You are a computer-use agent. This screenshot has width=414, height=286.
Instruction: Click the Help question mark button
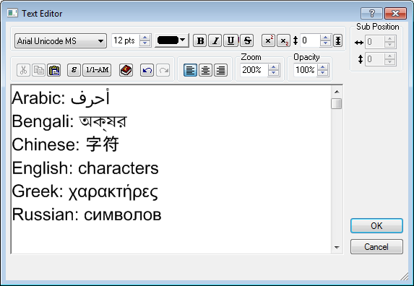click(x=371, y=13)
